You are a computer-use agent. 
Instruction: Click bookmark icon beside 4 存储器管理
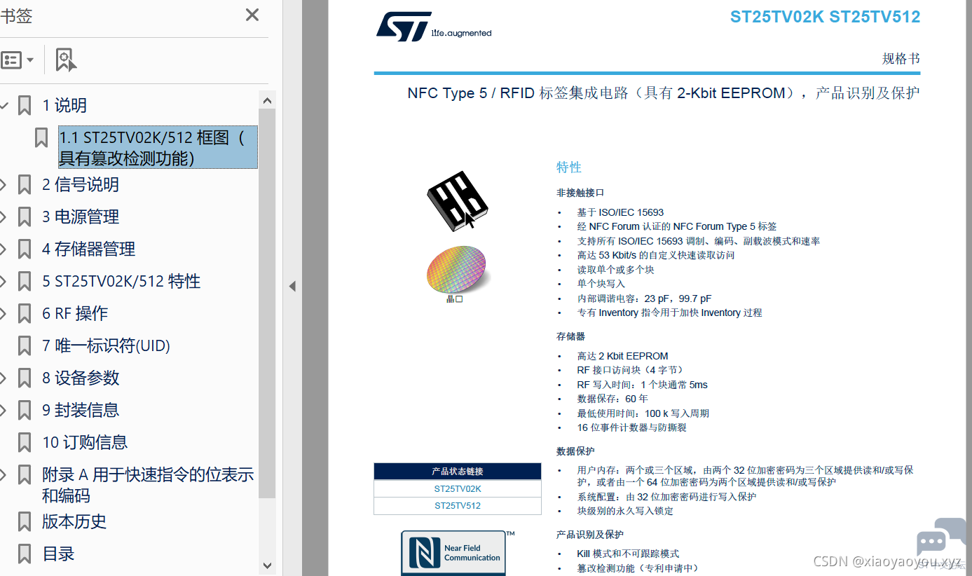(x=25, y=249)
